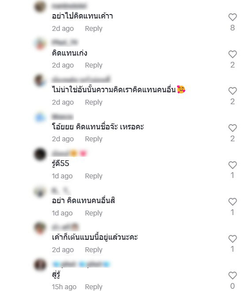Like the 'สู่รู้' comment posted 15h ago
This screenshot has height=291, width=249.
coord(232,276)
